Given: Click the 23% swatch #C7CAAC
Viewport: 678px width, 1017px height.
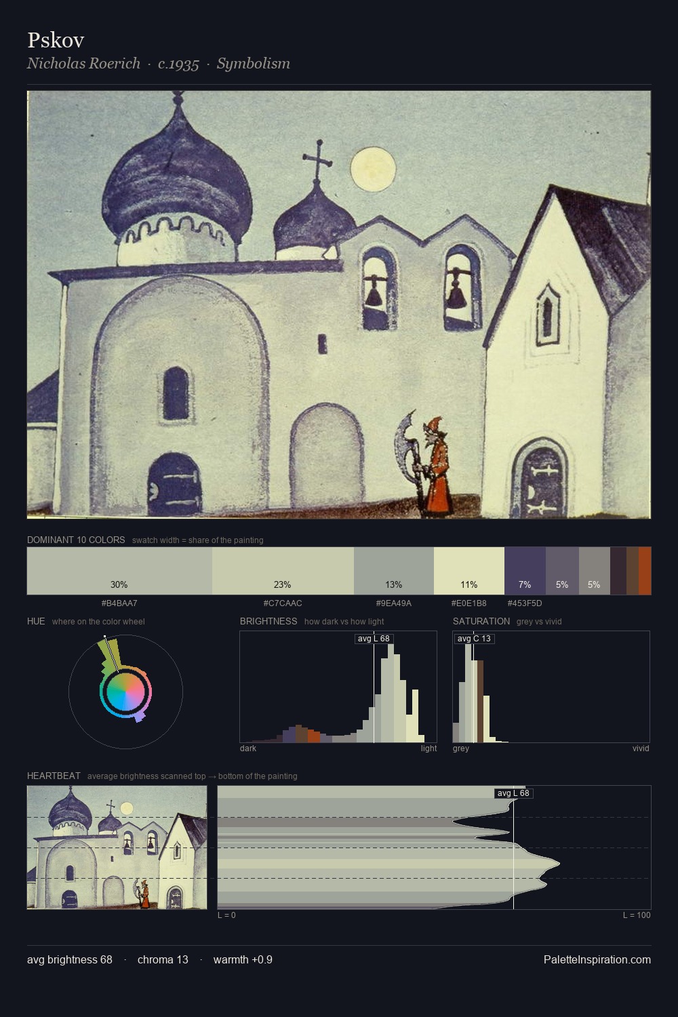Looking at the screenshot, I should tap(283, 571).
